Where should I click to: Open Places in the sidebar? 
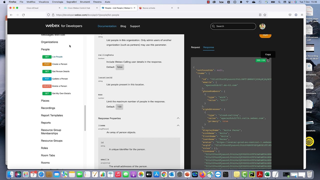(45, 101)
